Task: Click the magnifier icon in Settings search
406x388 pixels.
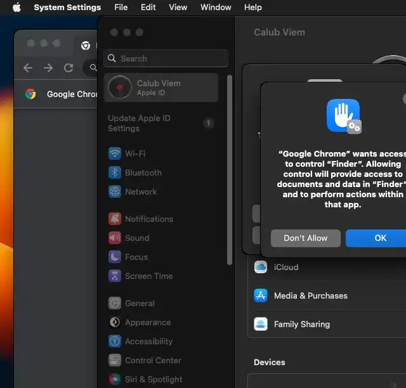Action: 112,58
